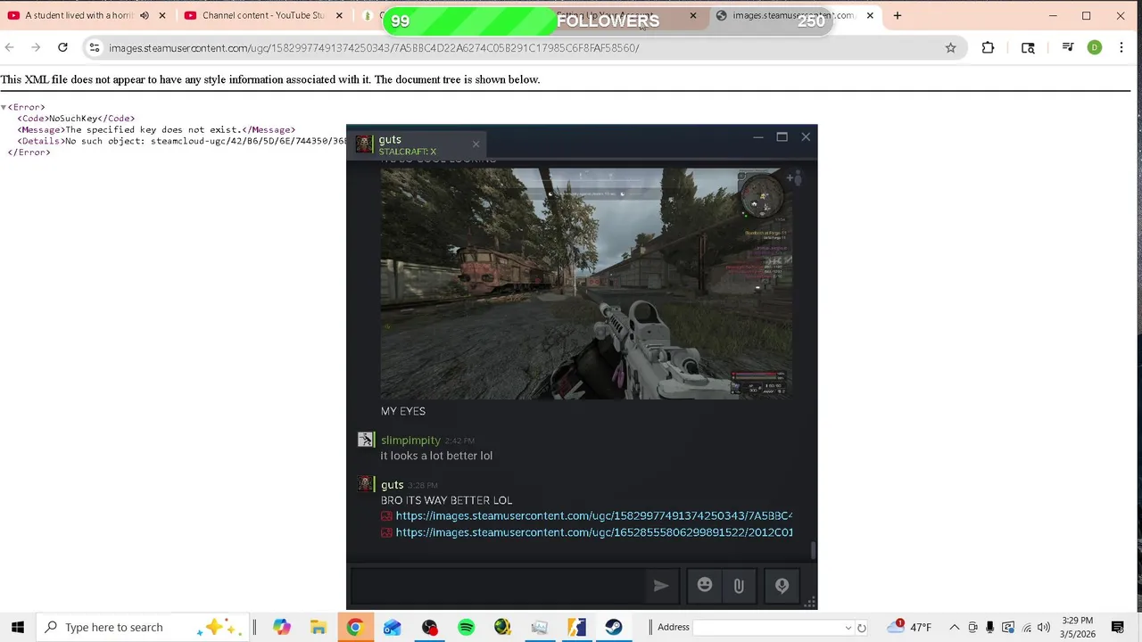Mute audio on the first browser tab

point(145,15)
